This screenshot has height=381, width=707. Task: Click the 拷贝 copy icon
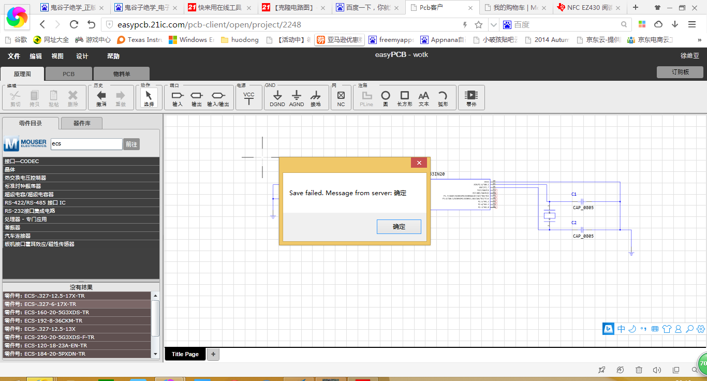click(x=35, y=97)
